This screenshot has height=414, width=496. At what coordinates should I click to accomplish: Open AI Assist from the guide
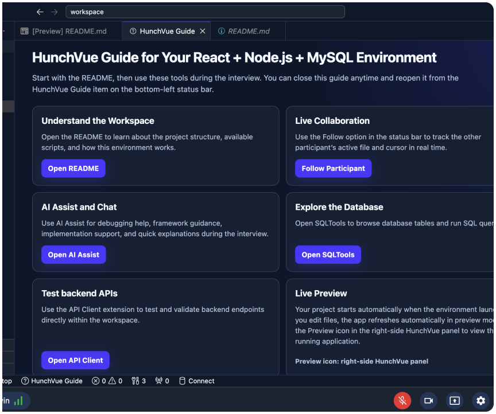coord(73,255)
